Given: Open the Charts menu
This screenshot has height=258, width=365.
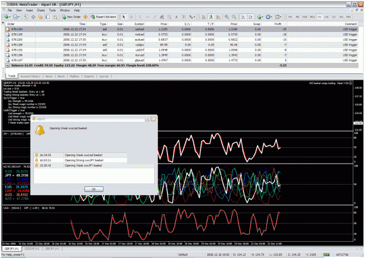Looking at the screenshot, I should [41, 10].
